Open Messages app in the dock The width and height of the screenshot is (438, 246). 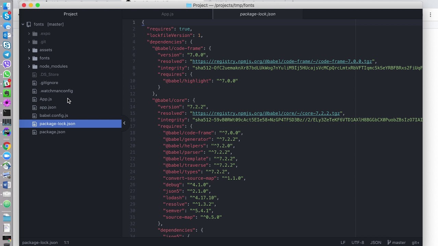[x=7, y=26]
